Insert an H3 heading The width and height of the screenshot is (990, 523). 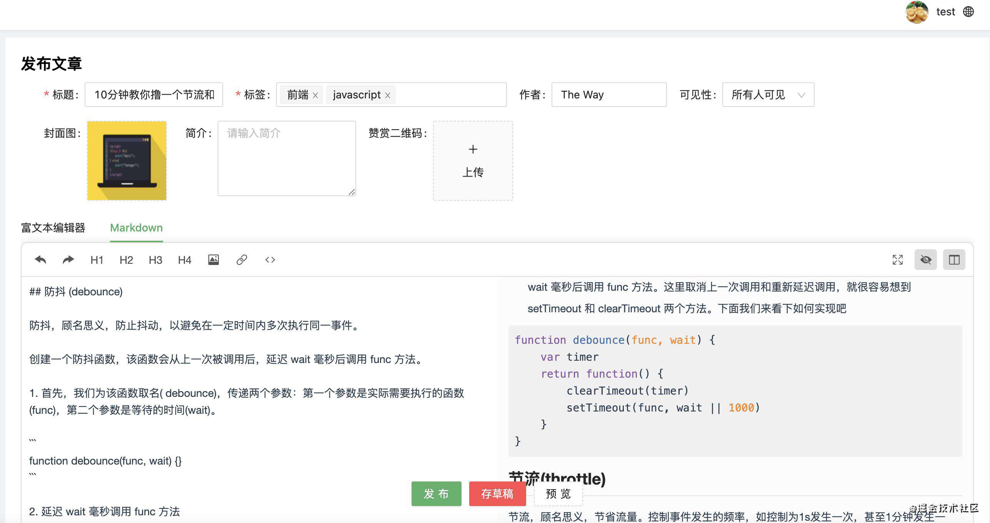(x=155, y=260)
